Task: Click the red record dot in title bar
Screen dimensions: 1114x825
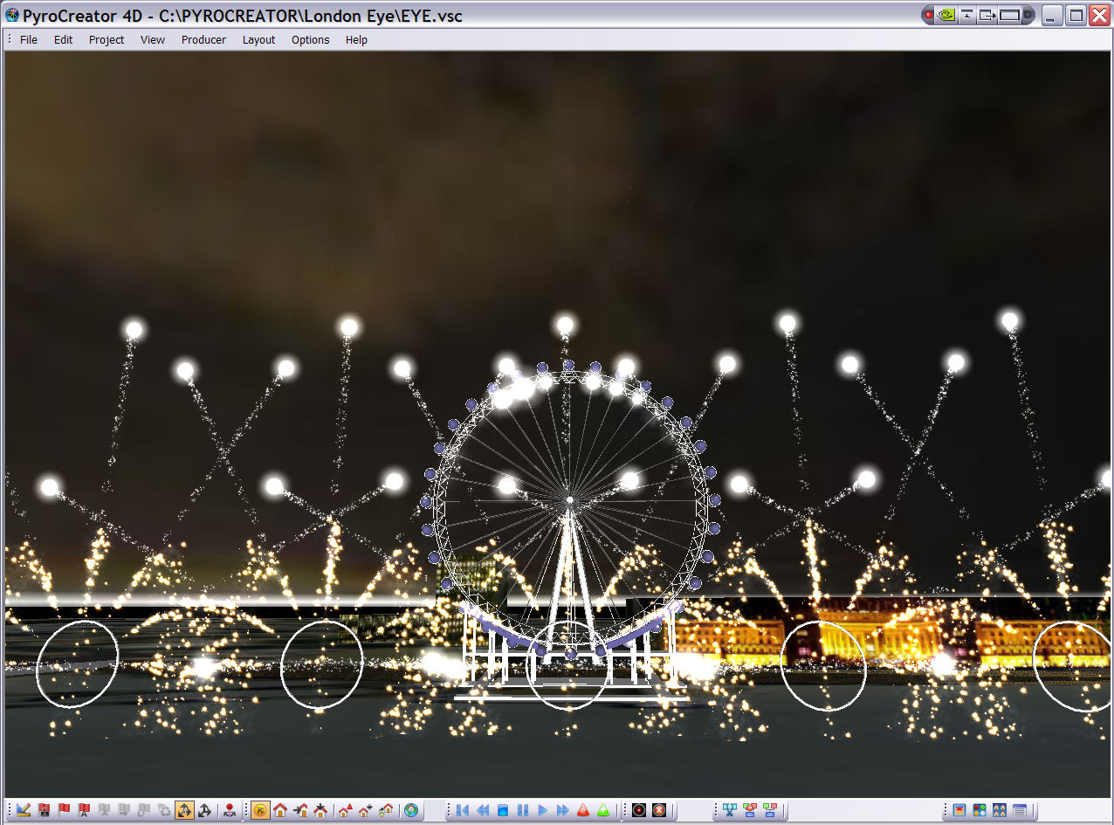Action: point(928,15)
